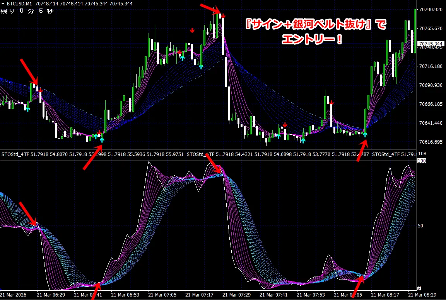This screenshot has height=300, width=446.
Task: Select the cyan buy arrow below the 07:17 dip
Action: click(201, 67)
